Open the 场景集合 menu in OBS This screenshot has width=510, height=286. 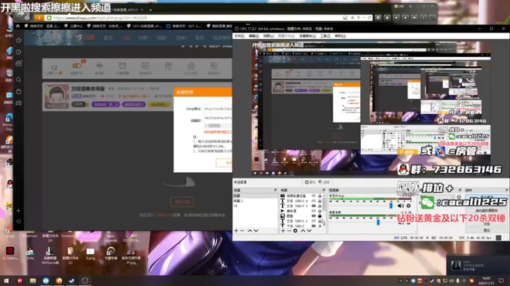307,36
